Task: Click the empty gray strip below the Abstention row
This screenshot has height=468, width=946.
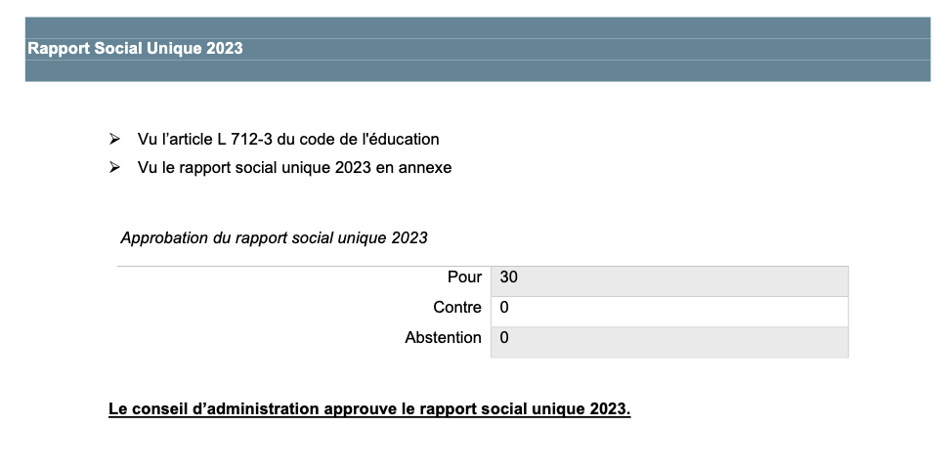Action: click(x=668, y=354)
